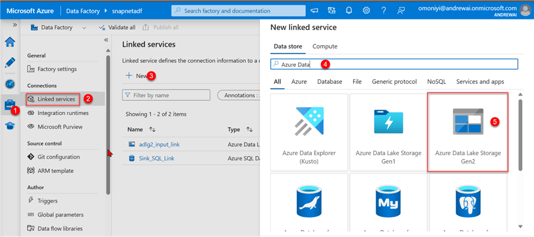
Task: Open the Home icon in left rail
Action: click(x=9, y=41)
